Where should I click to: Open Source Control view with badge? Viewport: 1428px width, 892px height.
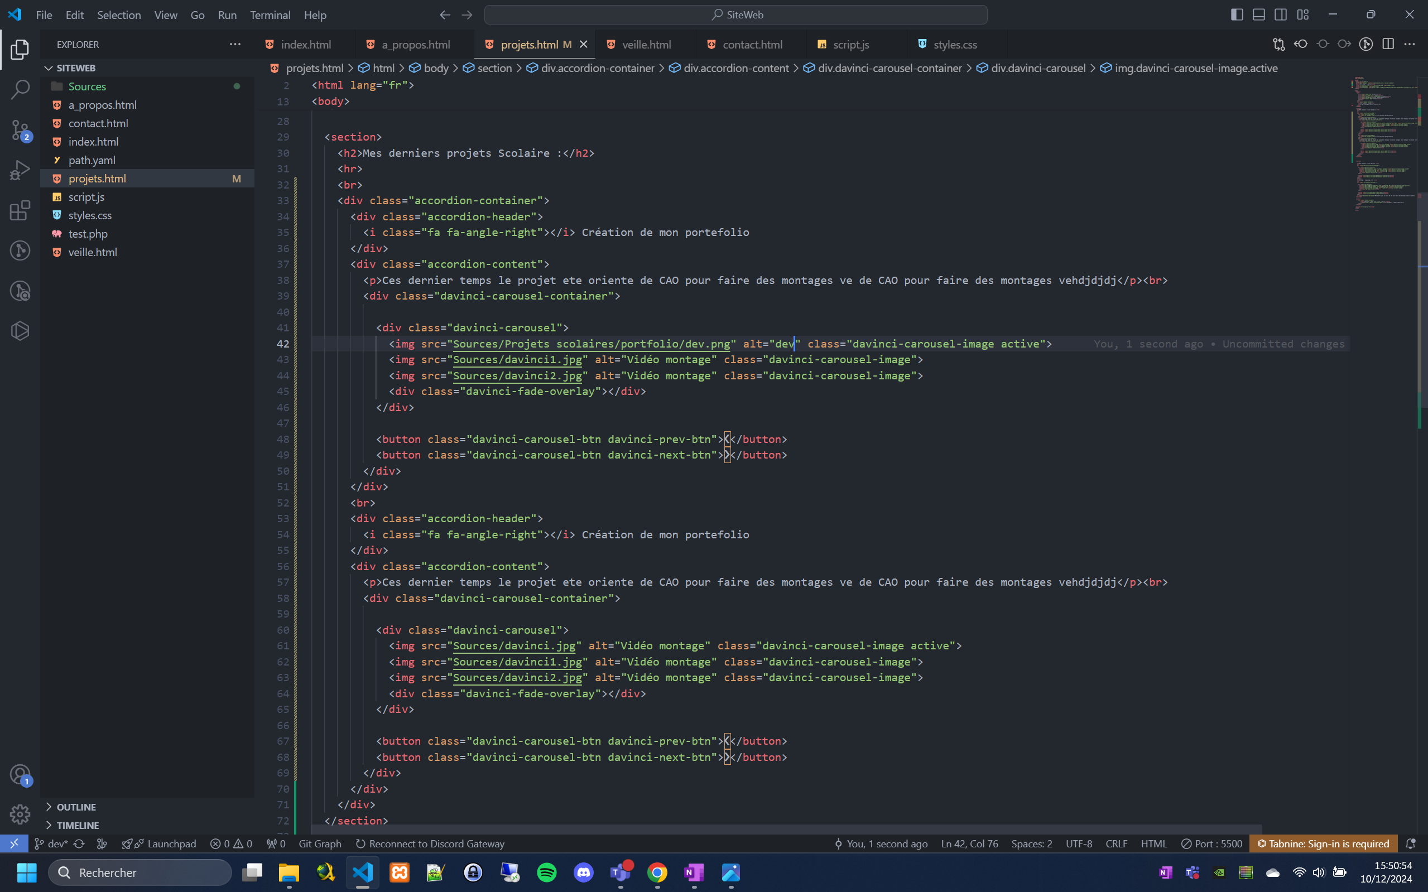(20, 130)
